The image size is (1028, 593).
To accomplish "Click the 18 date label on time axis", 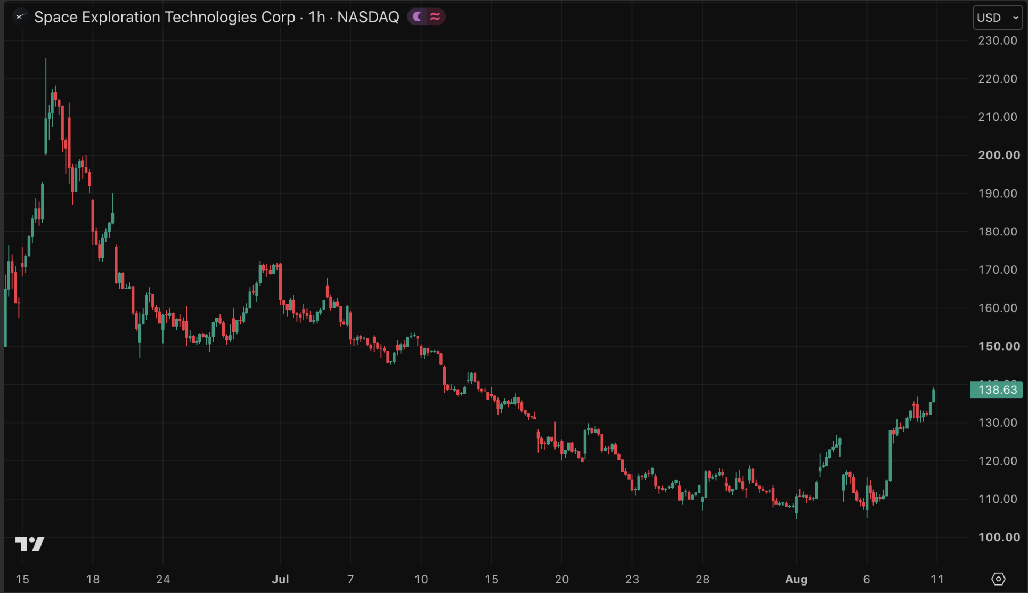I will tap(93, 579).
